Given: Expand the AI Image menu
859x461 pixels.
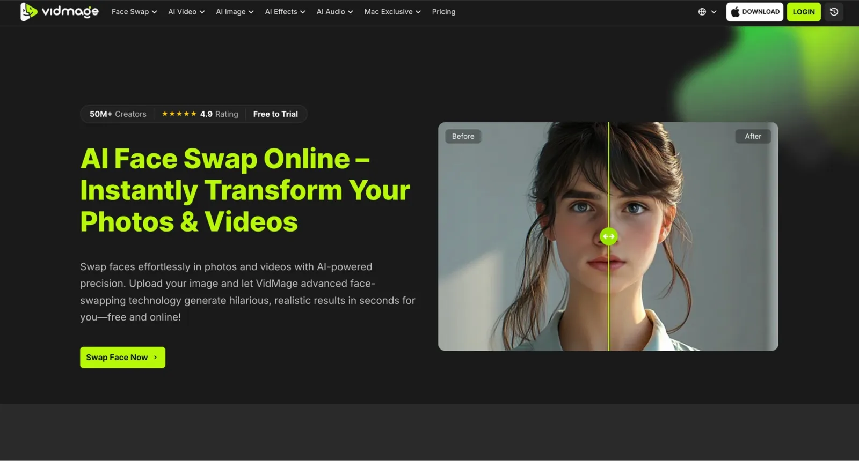Looking at the screenshot, I should click(235, 12).
